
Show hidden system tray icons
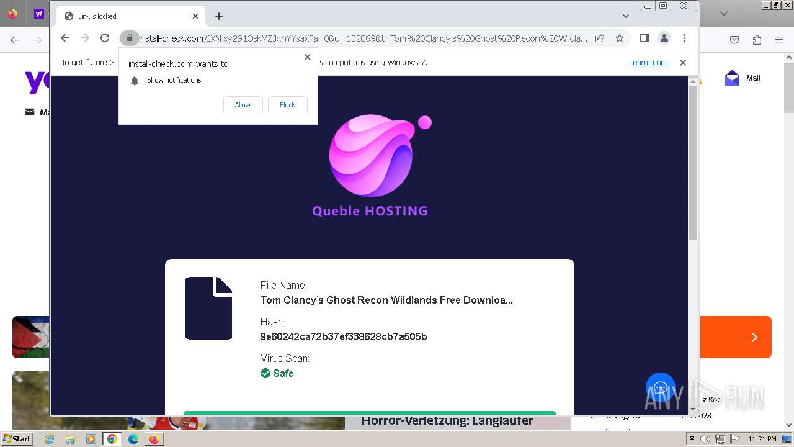(x=692, y=439)
